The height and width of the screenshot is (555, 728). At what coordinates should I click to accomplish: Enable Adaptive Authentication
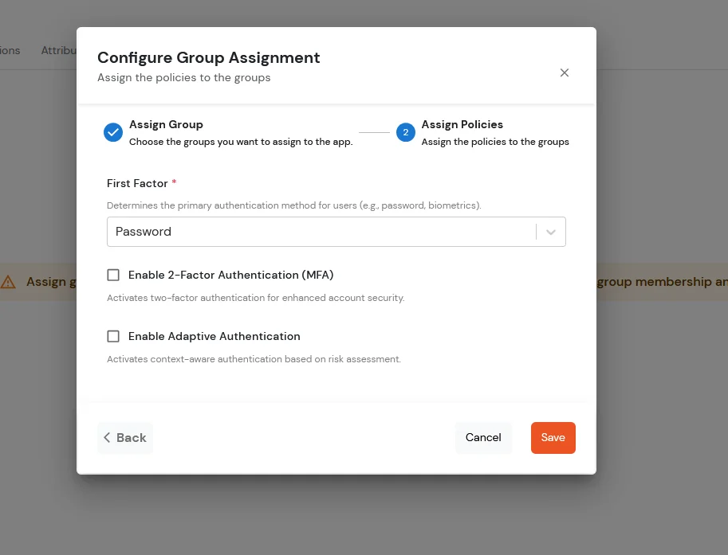[x=113, y=336]
